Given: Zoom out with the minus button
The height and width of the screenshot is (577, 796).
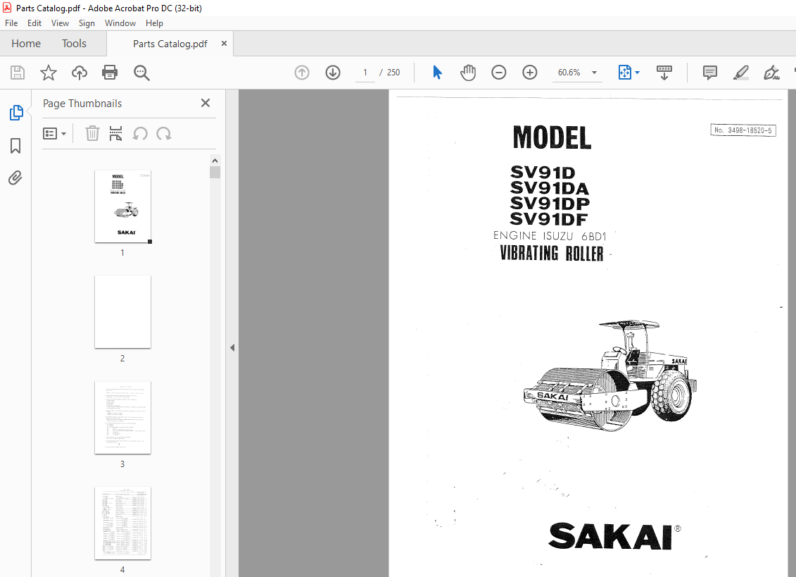Looking at the screenshot, I should [x=499, y=73].
